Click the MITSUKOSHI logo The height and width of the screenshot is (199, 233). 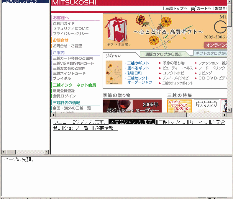click(x=74, y=3)
